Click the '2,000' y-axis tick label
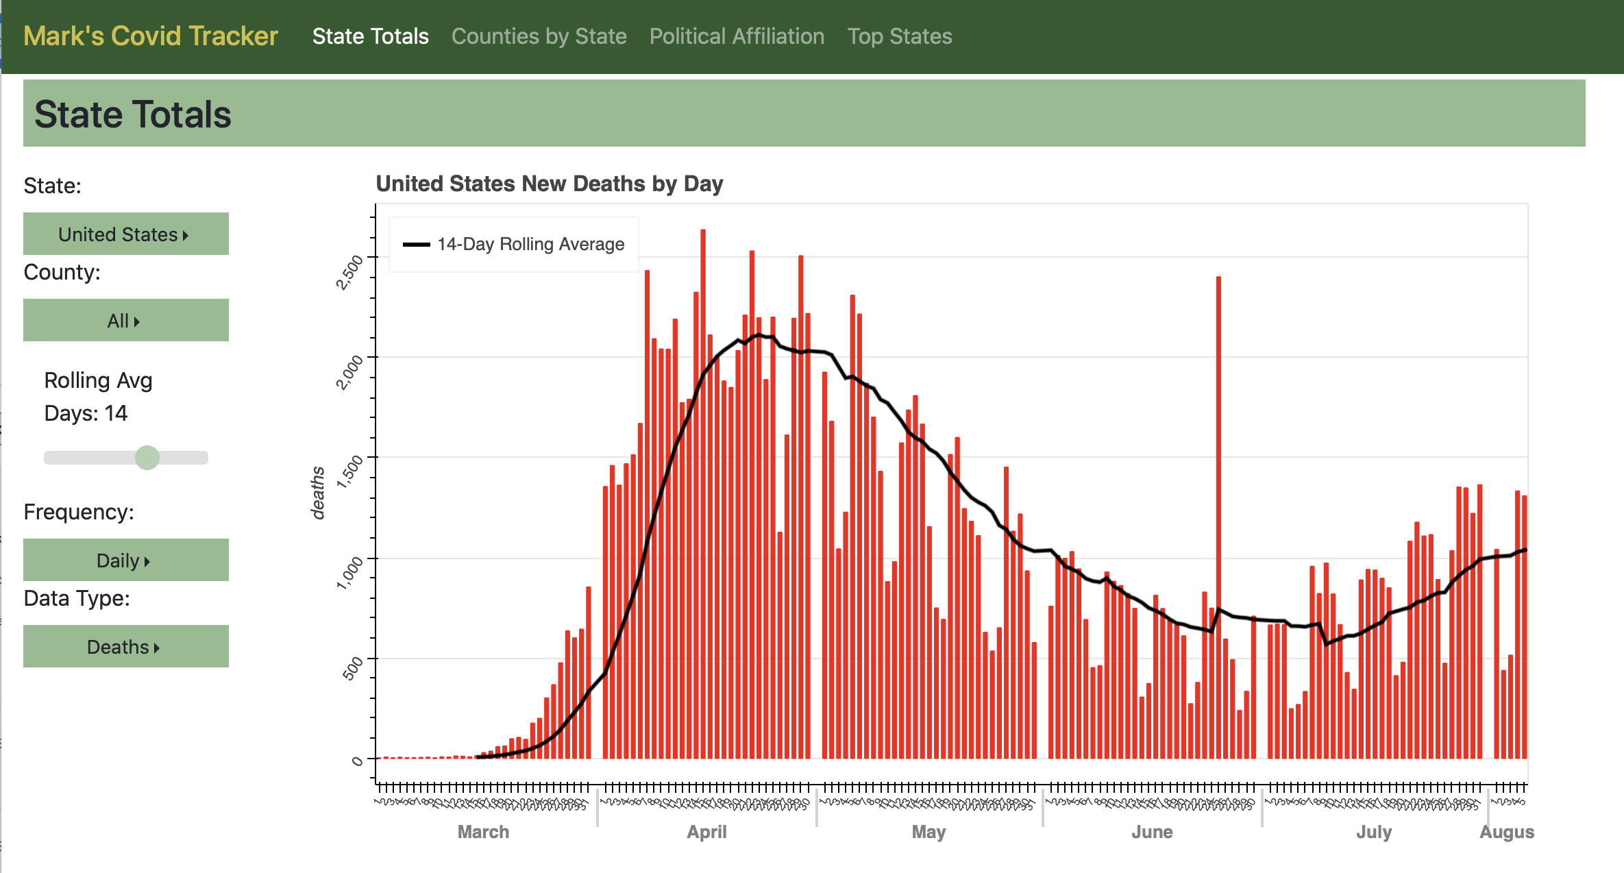The image size is (1624, 873). 349,372
